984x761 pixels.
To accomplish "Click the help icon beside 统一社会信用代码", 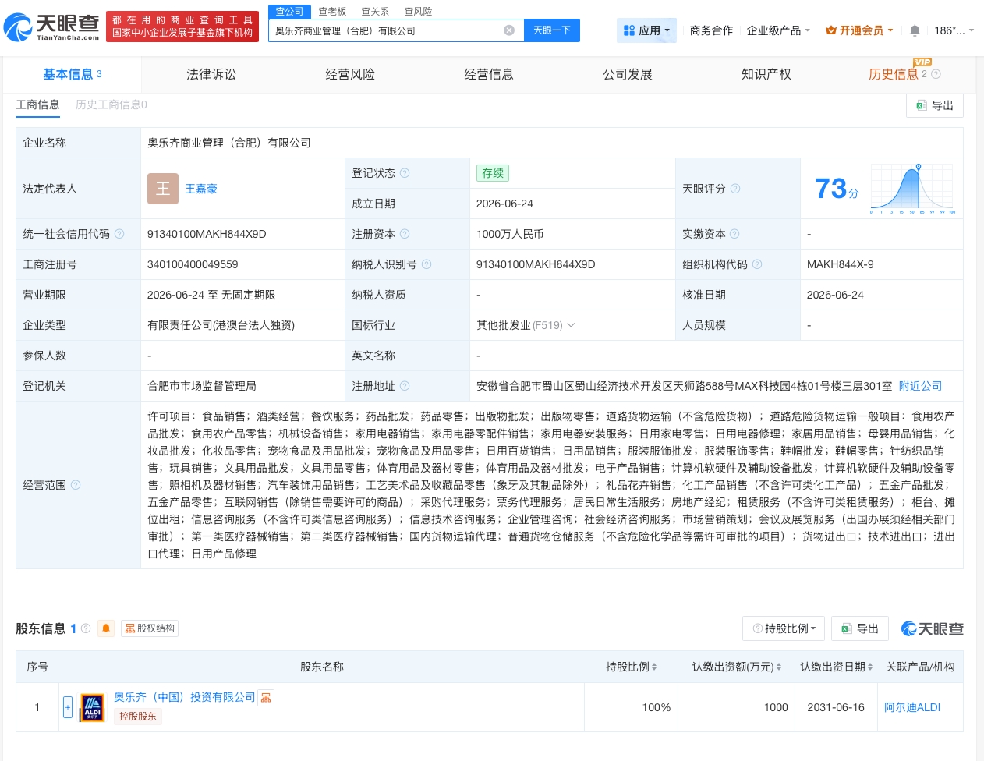I will click(x=119, y=234).
